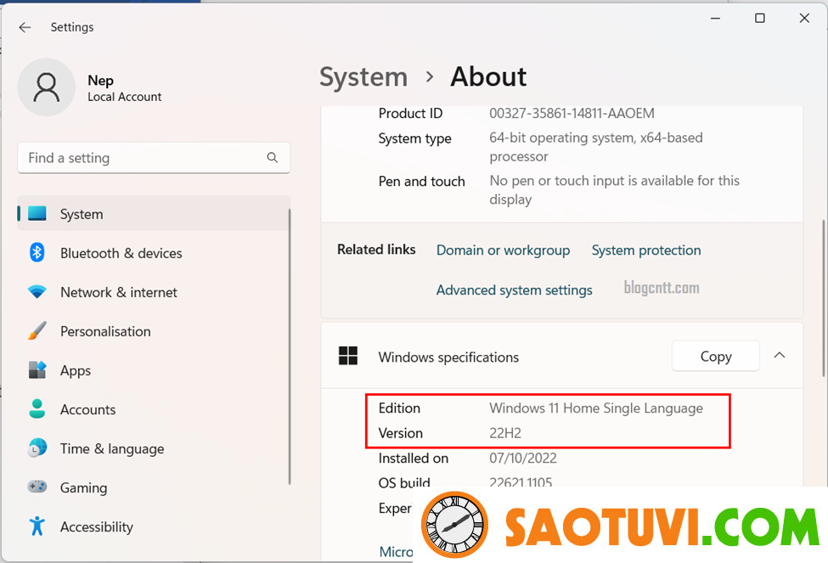The image size is (828, 563).
Task: Open Network & internet settings
Action: (x=154, y=291)
